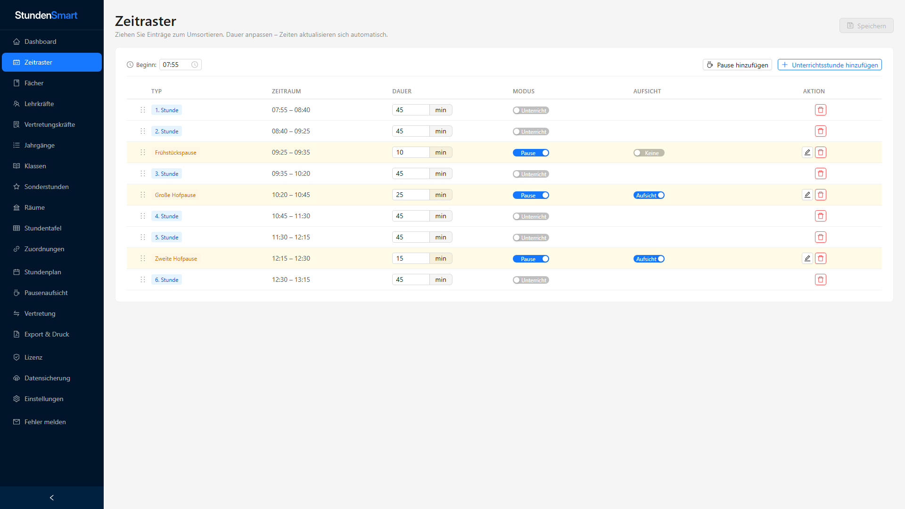The height and width of the screenshot is (509, 905).
Task: Switch Große Hofpause mode toggle
Action: tap(531, 195)
